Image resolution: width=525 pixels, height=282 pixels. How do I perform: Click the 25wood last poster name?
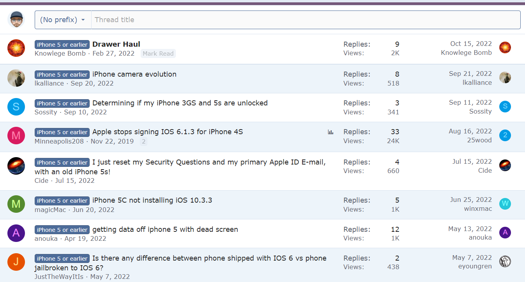click(x=479, y=140)
